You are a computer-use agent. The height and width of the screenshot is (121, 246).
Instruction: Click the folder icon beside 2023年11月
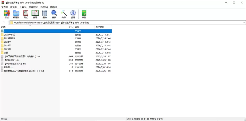coord(2,35)
